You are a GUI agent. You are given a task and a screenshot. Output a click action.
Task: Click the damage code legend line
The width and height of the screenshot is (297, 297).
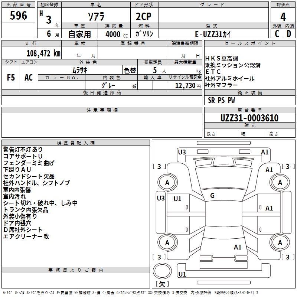[131, 293]
